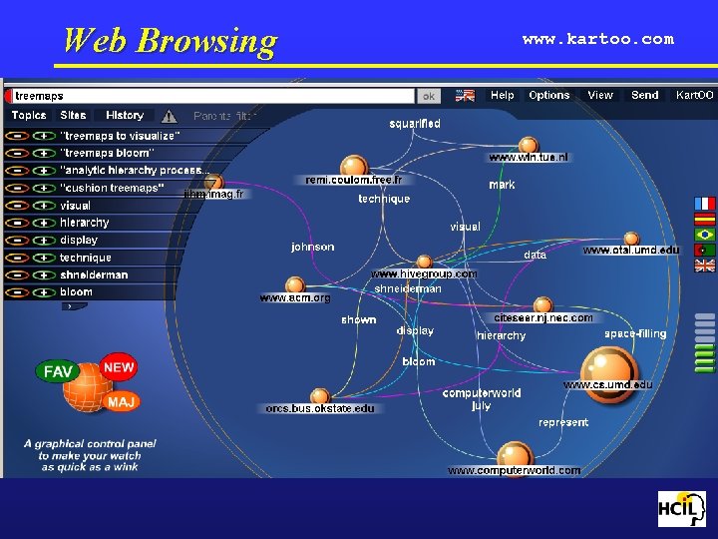Include hierarchy topic with plus icon
718x539 pixels.
coord(44,224)
